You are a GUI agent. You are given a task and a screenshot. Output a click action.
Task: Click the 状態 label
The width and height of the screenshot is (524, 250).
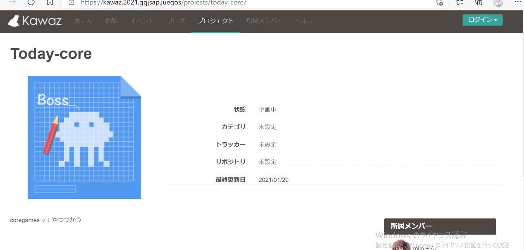tap(240, 110)
